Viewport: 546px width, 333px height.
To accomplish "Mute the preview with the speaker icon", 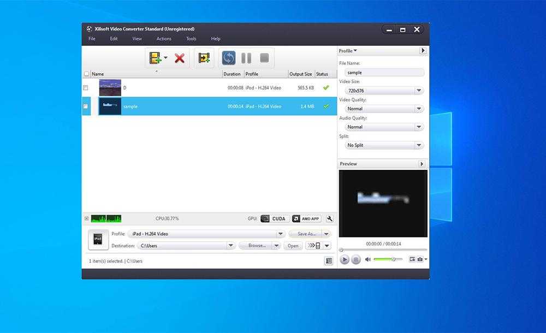I will (367, 259).
